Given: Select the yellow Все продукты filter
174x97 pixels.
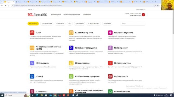Looking at the screenshot, I should (33, 24).
